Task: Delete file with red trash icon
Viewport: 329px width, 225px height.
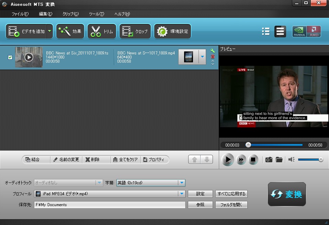Action: click(x=213, y=57)
